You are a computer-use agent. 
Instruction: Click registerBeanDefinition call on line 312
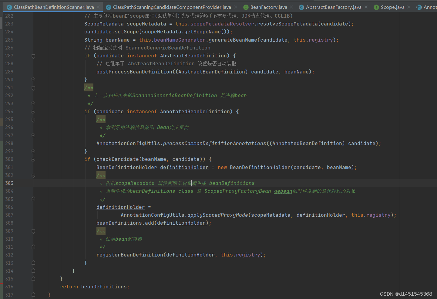coord(130,255)
